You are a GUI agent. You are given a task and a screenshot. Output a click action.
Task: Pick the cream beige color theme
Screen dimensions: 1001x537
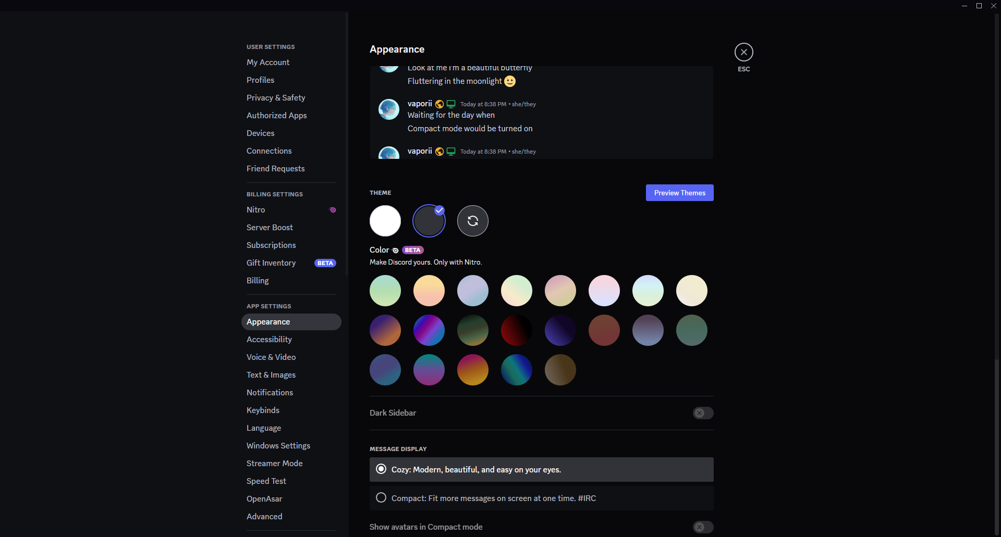click(x=692, y=291)
